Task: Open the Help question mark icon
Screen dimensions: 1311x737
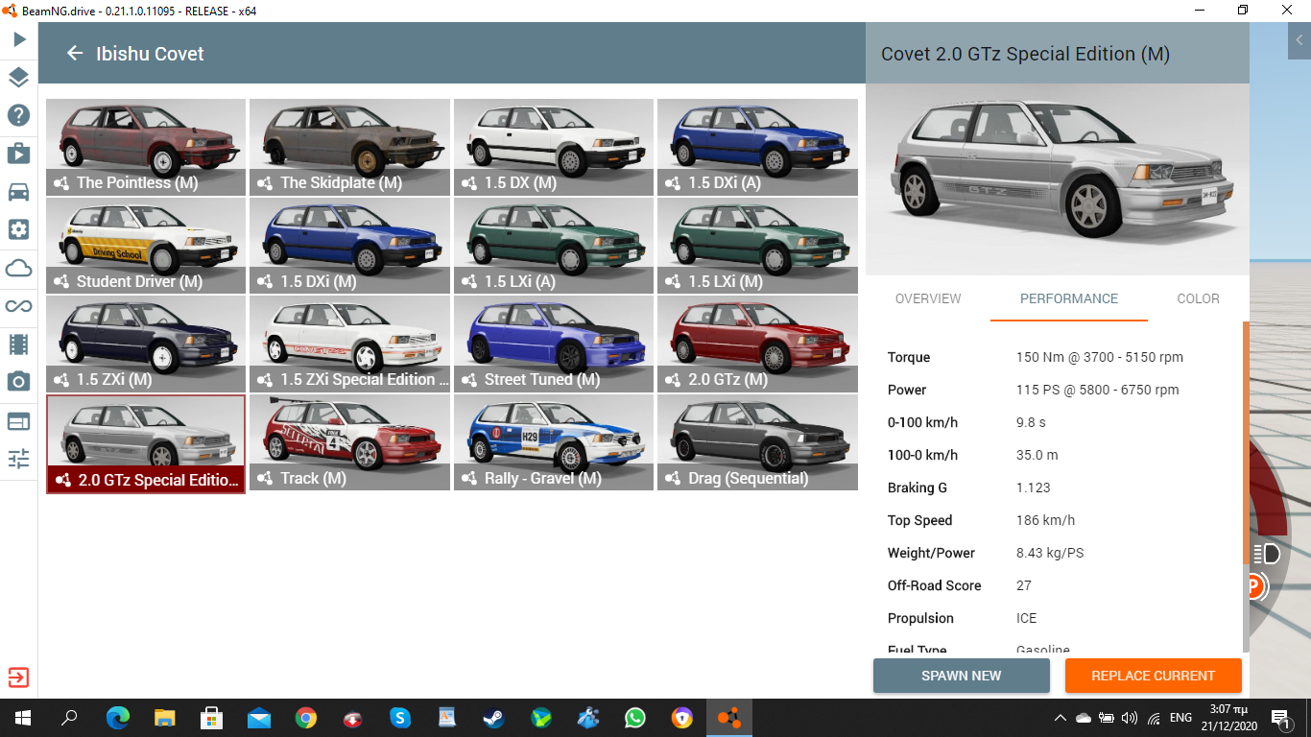Action: click(x=19, y=115)
